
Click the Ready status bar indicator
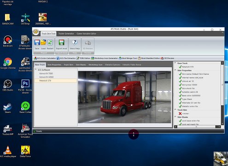pos(38,131)
